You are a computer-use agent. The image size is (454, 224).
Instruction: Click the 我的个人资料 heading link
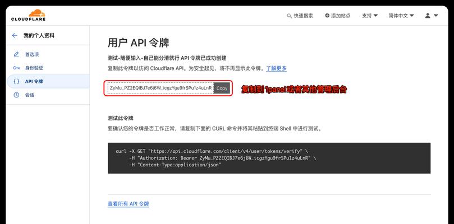pos(39,35)
